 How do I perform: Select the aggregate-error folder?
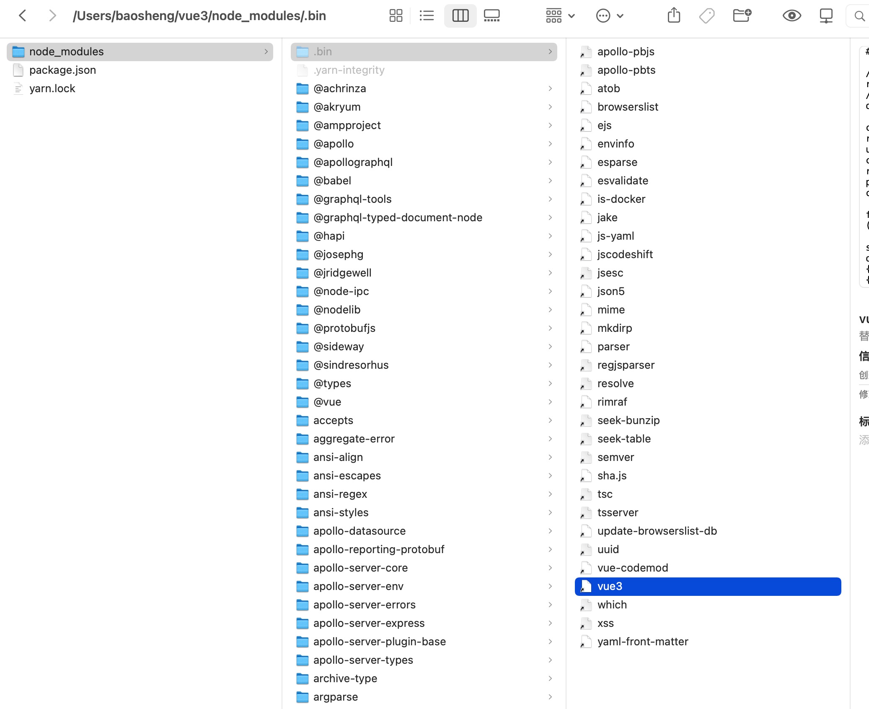point(424,439)
